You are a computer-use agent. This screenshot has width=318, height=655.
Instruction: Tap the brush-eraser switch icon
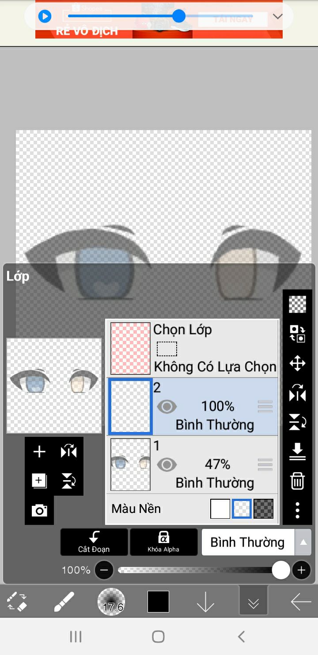click(x=17, y=602)
